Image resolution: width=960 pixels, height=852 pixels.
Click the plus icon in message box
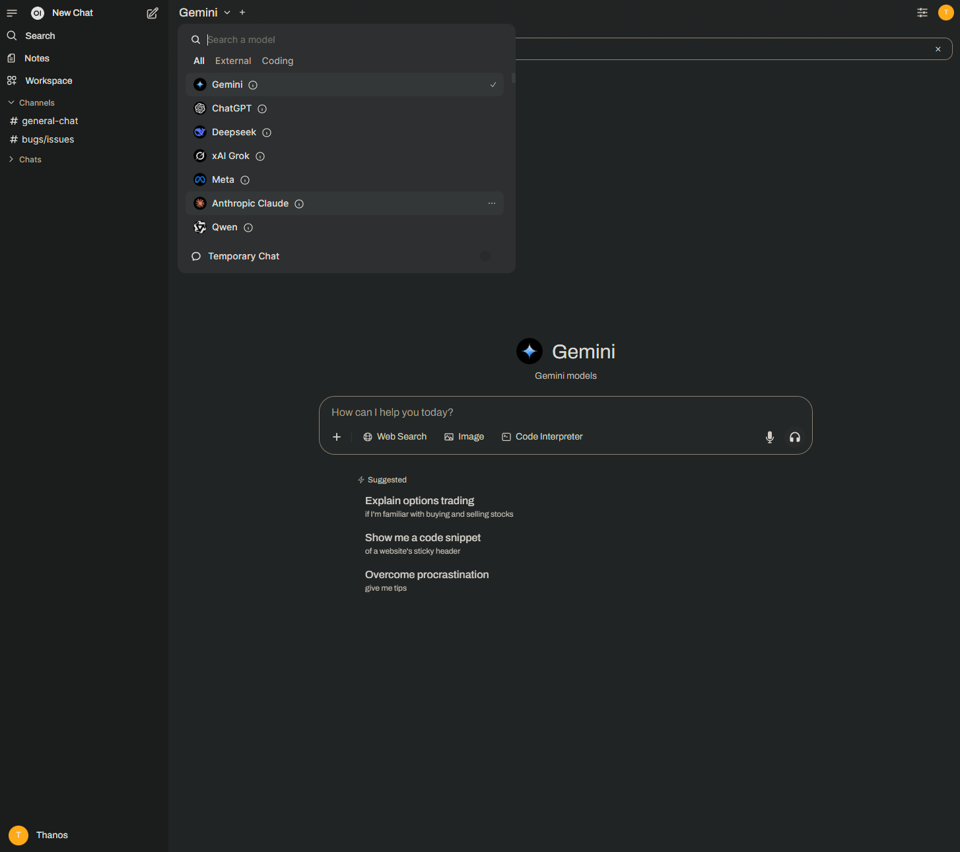(x=337, y=437)
